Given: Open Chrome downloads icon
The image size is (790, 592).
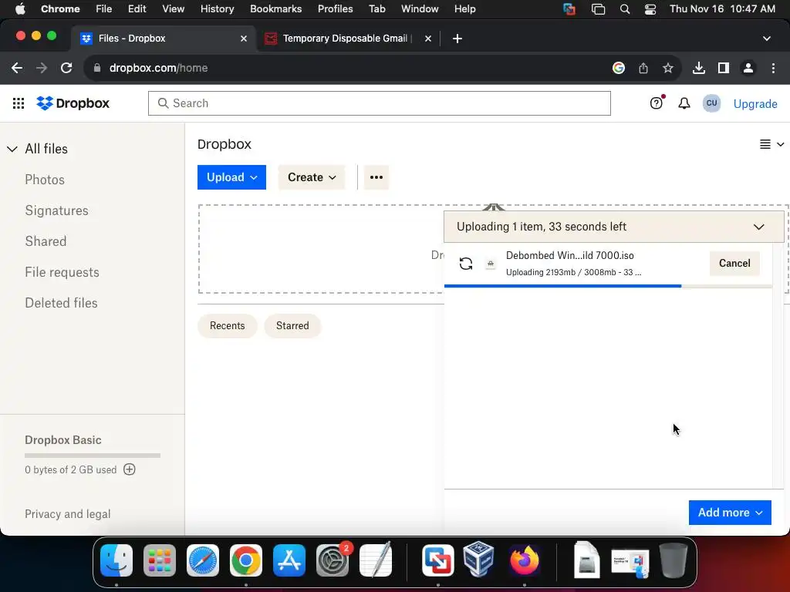Looking at the screenshot, I should coord(699,68).
